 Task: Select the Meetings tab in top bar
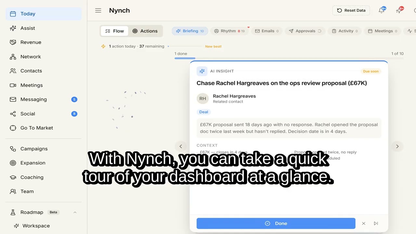[x=383, y=31]
